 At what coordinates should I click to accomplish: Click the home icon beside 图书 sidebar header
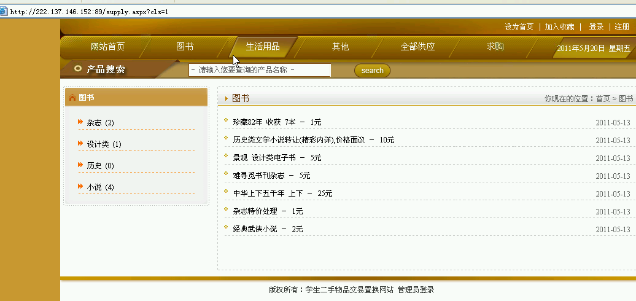(72, 98)
